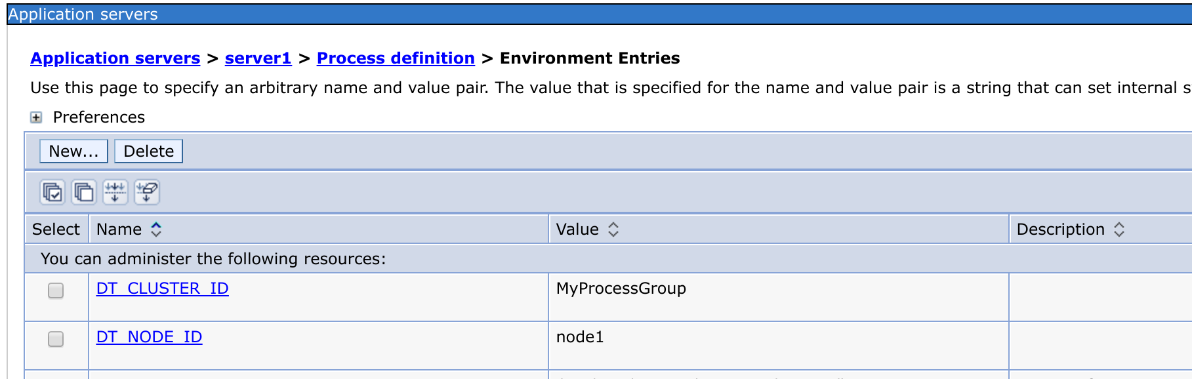Screen dimensions: 1192x379
Task: Expand the Preferences section
Action: 36,117
